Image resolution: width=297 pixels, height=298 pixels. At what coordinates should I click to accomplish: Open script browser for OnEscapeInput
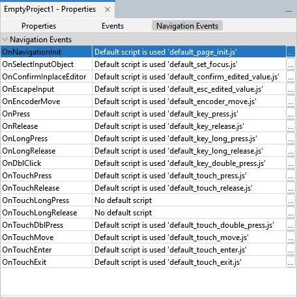coord(290,89)
